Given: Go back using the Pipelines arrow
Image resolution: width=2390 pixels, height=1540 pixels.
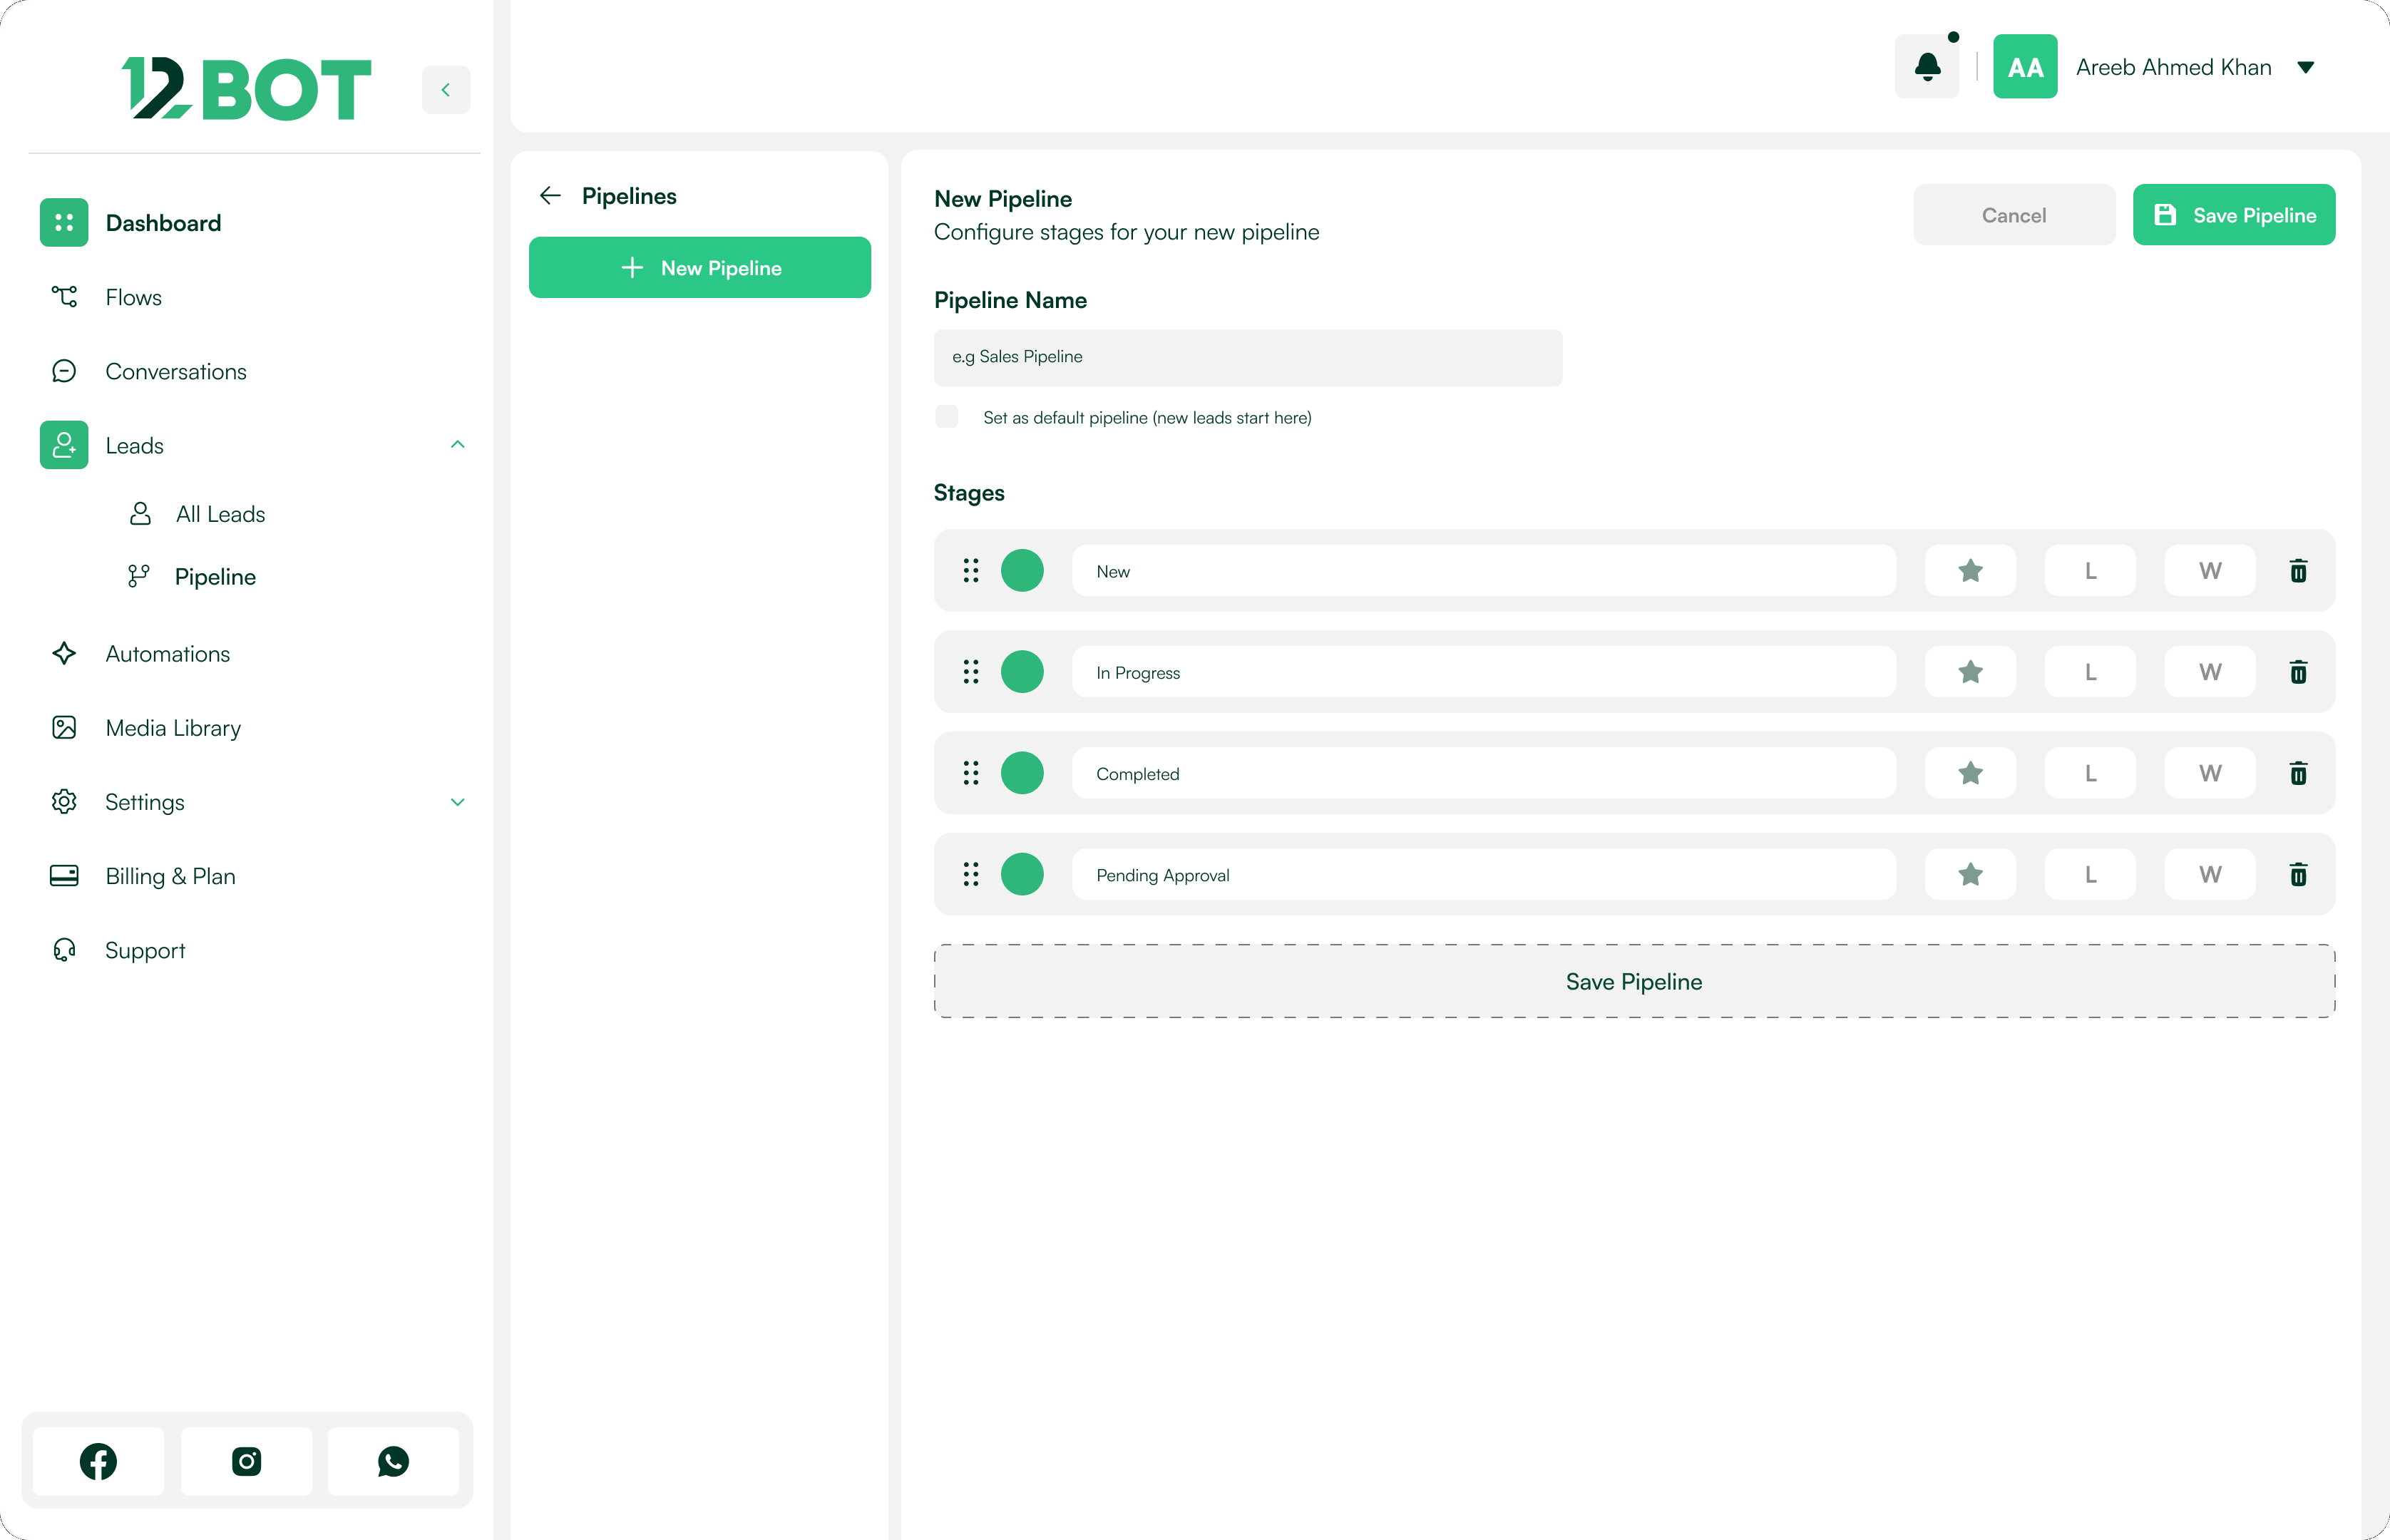Looking at the screenshot, I should tap(550, 196).
